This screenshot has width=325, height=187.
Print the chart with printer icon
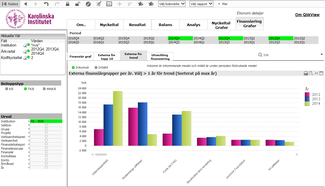306,73
